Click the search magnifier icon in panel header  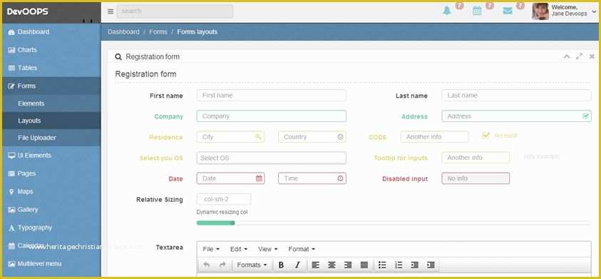click(x=118, y=57)
